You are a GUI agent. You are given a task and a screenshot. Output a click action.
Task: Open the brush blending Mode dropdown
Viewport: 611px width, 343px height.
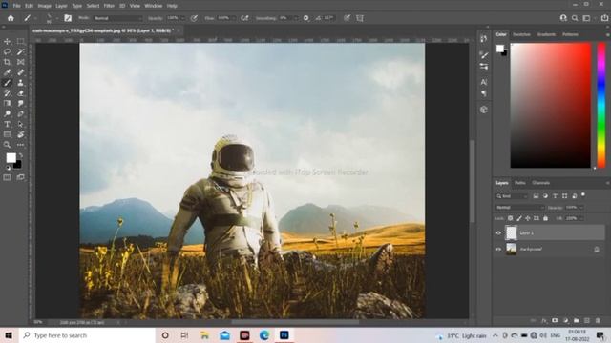[x=118, y=18]
